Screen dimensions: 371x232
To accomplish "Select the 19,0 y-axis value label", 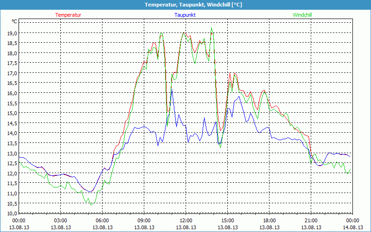I will pyautogui.click(x=12, y=33).
